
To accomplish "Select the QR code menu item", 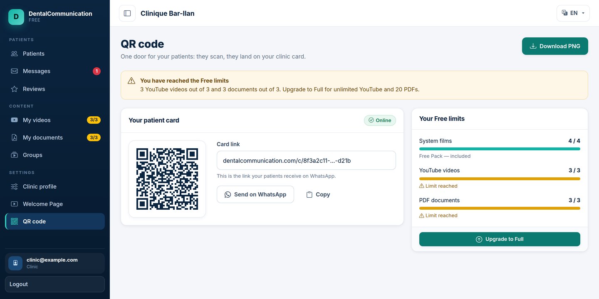I will (x=55, y=221).
